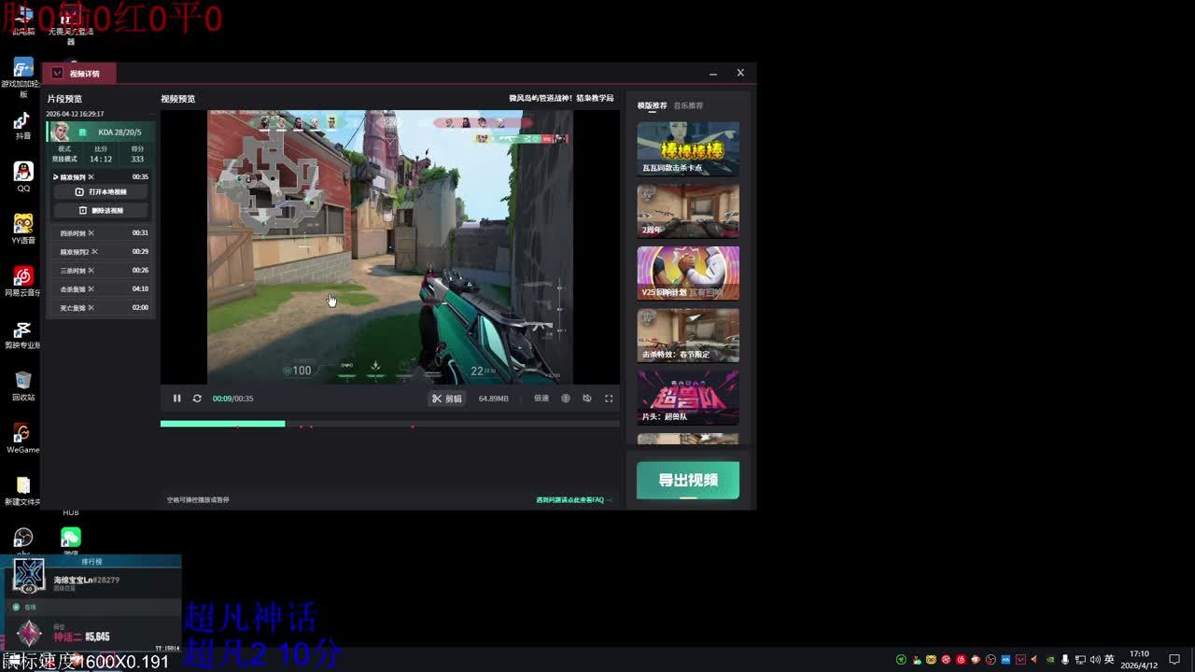Open the 倍速 playback speed menu
Image resolution: width=1195 pixels, height=672 pixels.
(541, 399)
